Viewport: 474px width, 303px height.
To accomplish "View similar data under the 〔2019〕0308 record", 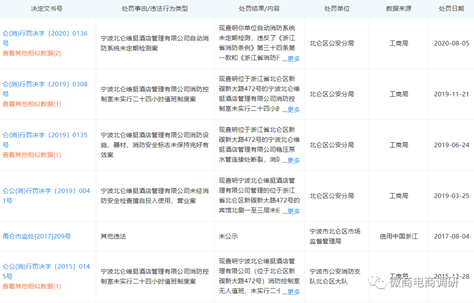I will click(32, 104).
